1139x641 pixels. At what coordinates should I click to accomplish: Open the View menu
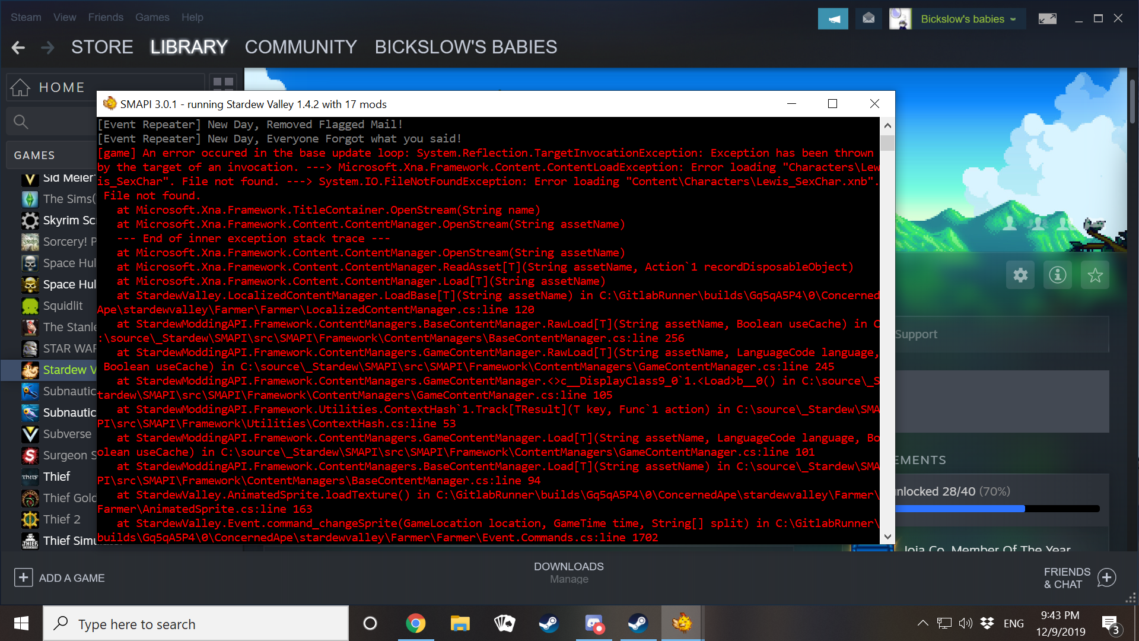(x=65, y=17)
